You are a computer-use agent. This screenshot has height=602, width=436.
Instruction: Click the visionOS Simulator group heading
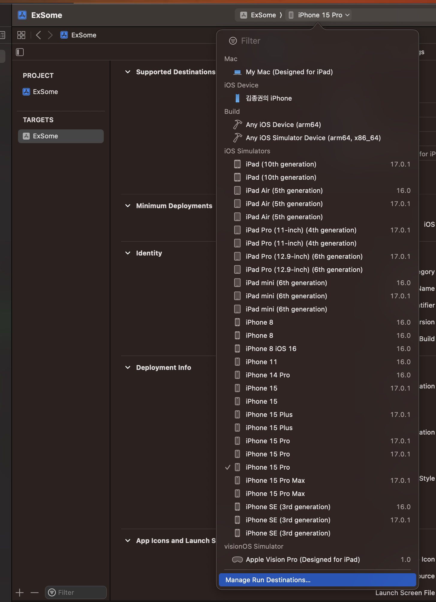pyautogui.click(x=254, y=546)
